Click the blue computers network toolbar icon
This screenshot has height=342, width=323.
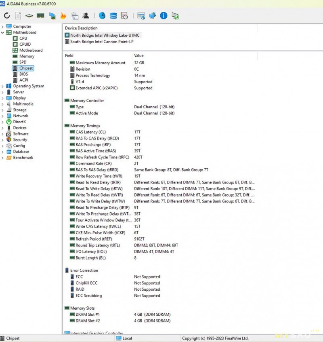[x=153, y=15]
